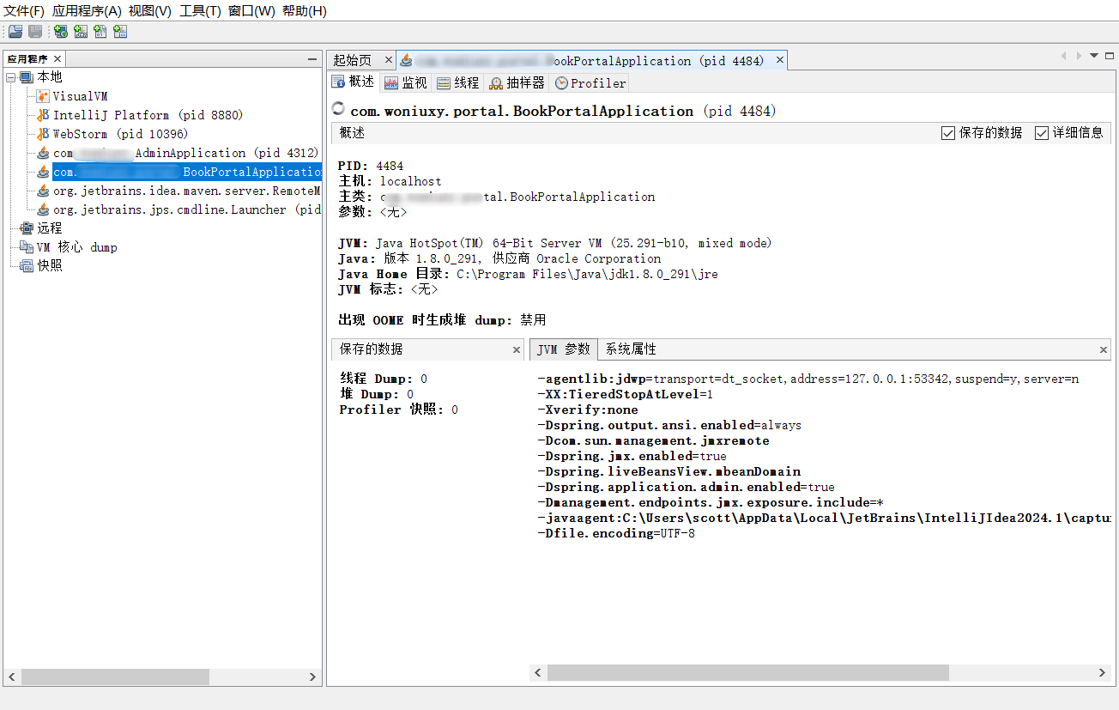Click the Add Remote Host toolbar icon
This screenshot has width=1119, height=710.
point(61,32)
